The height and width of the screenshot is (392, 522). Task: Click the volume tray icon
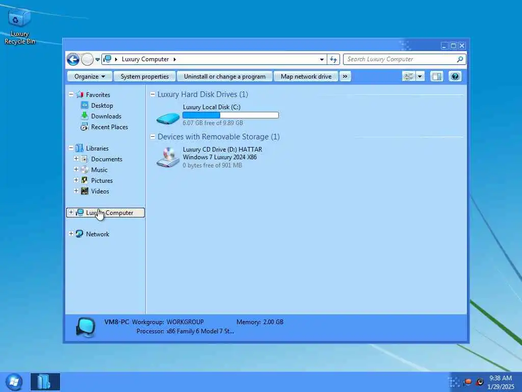tap(479, 382)
